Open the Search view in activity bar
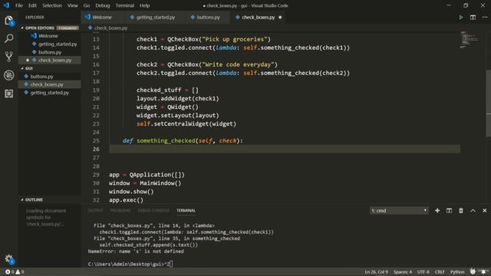The image size is (491, 276). coord(8,38)
